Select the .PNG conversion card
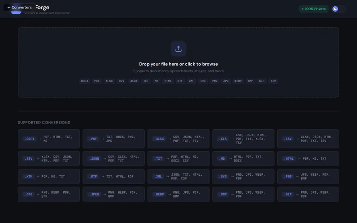Screen dimensions: 357x223 tap(308, 176)
